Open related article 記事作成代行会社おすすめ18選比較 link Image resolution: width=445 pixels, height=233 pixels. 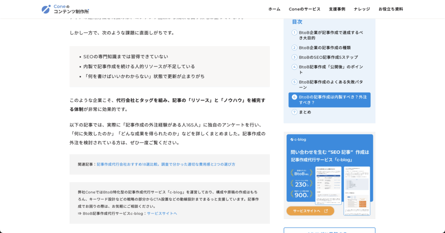tap(166, 164)
